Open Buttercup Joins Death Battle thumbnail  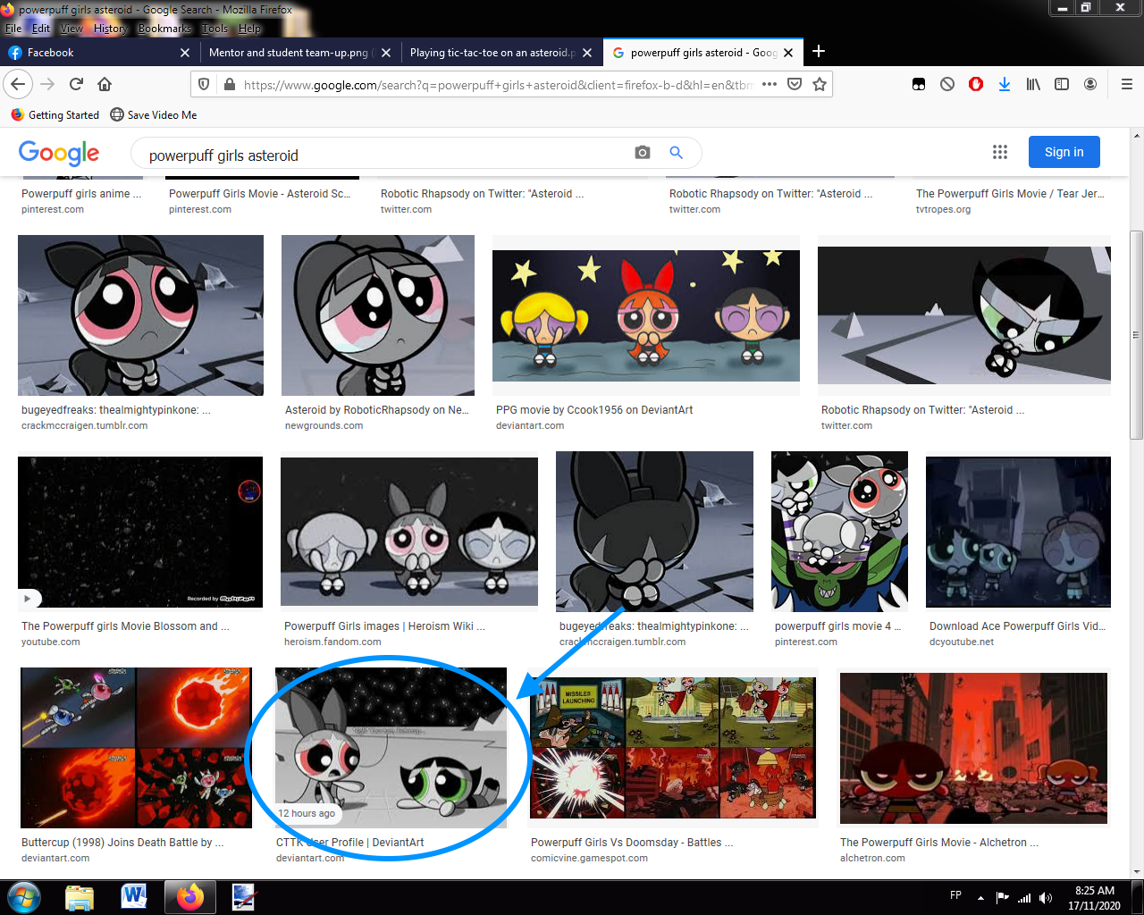pyautogui.click(x=136, y=748)
